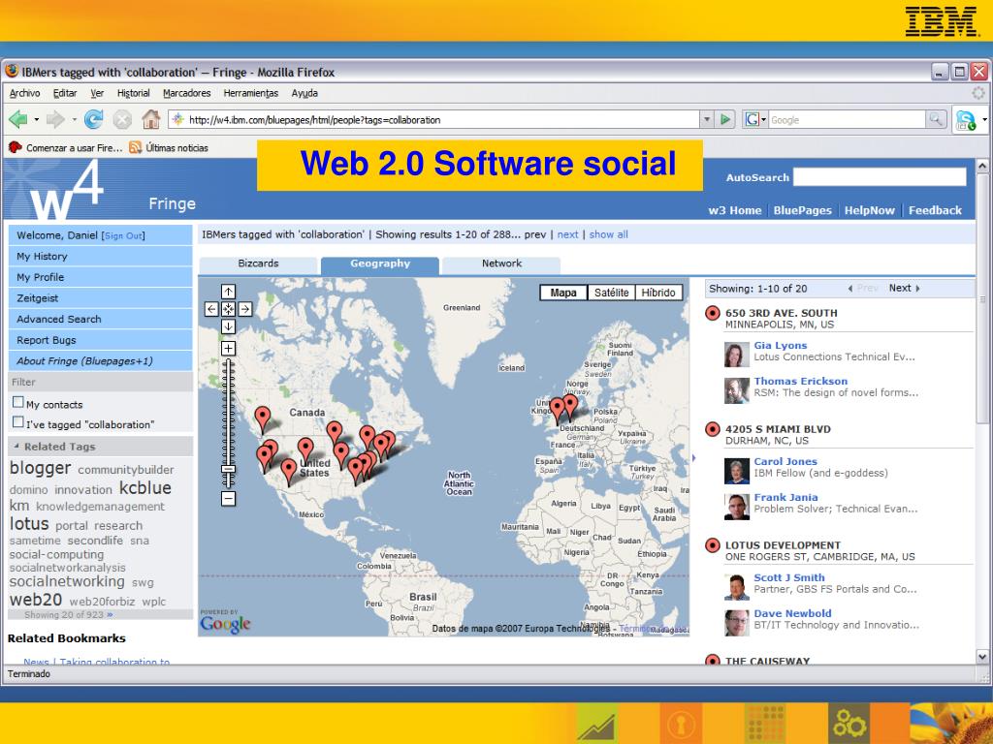Viewport: 993px width, 744px height.
Task: Open Dave Newbold profile photo
Action: pyautogui.click(x=735, y=623)
